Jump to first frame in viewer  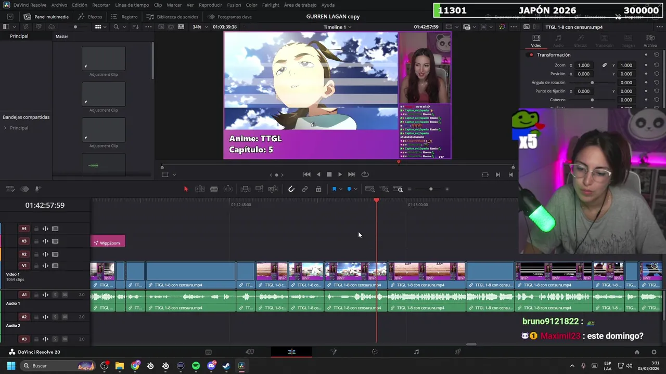point(307,175)
